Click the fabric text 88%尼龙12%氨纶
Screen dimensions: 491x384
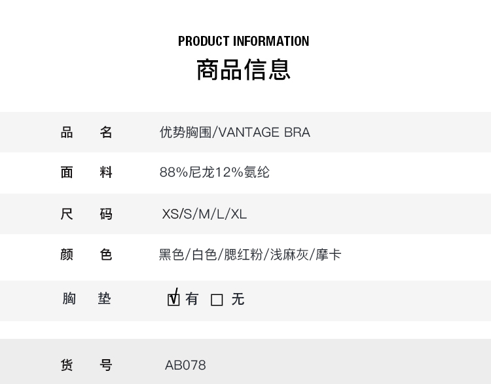(x=214, y=173)
